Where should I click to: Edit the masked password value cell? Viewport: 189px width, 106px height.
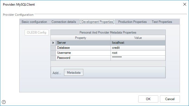pyautogui.click(x=138, y=58)
